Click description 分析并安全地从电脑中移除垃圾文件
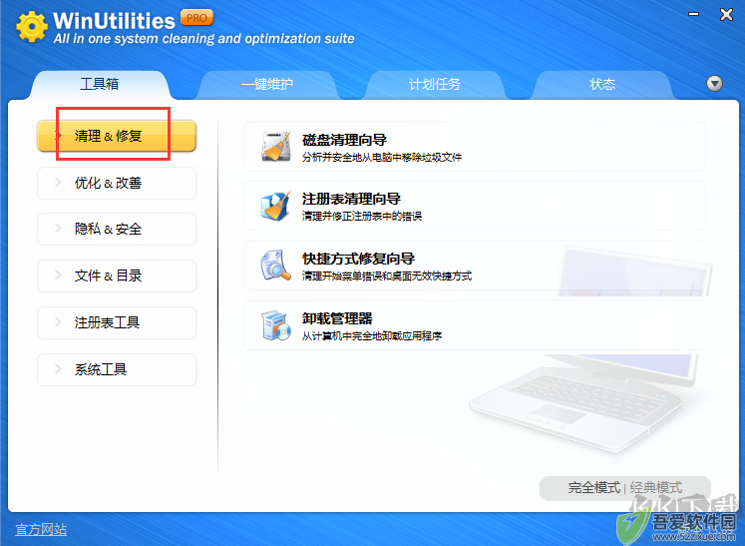The height and width of the screenshot is (546, 745). click(382, 158)
